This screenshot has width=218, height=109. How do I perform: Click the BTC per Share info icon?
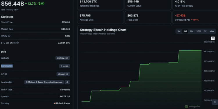coord(17,43)
